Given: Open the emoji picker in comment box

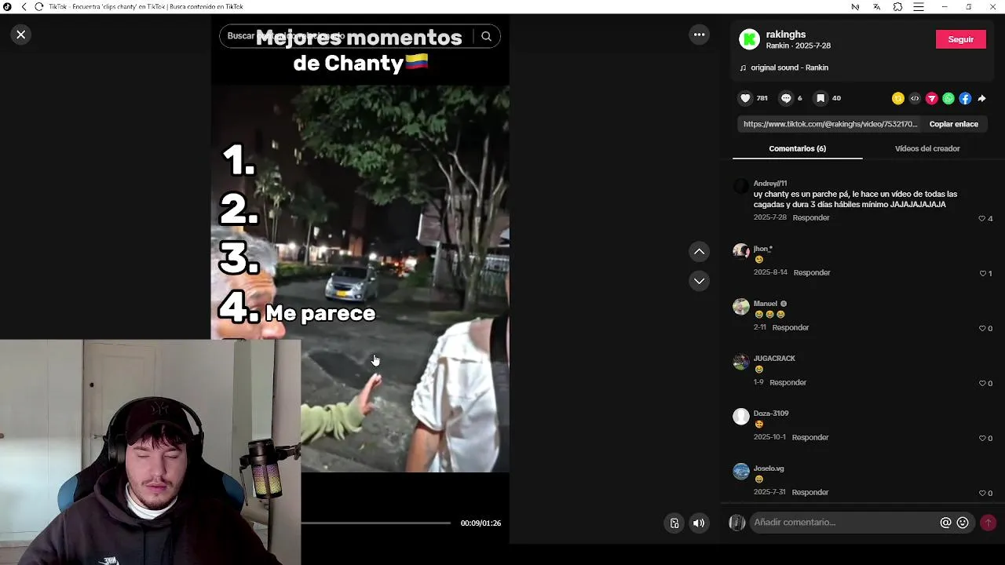Looking at the screenshot, I should (963, 523).
